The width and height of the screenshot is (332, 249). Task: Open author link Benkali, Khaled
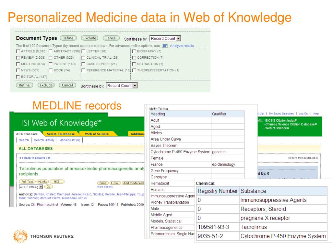point(44,195)
